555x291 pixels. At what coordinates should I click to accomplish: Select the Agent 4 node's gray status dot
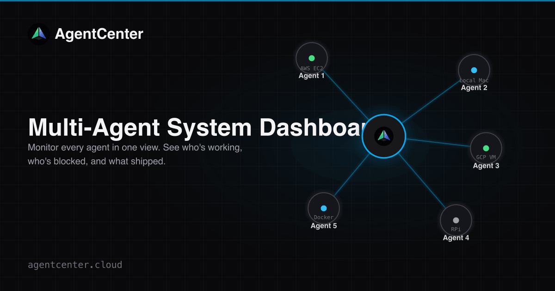[456, 220]
